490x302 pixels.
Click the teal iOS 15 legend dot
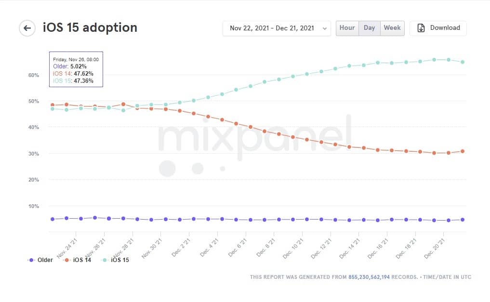pos(104,260)
